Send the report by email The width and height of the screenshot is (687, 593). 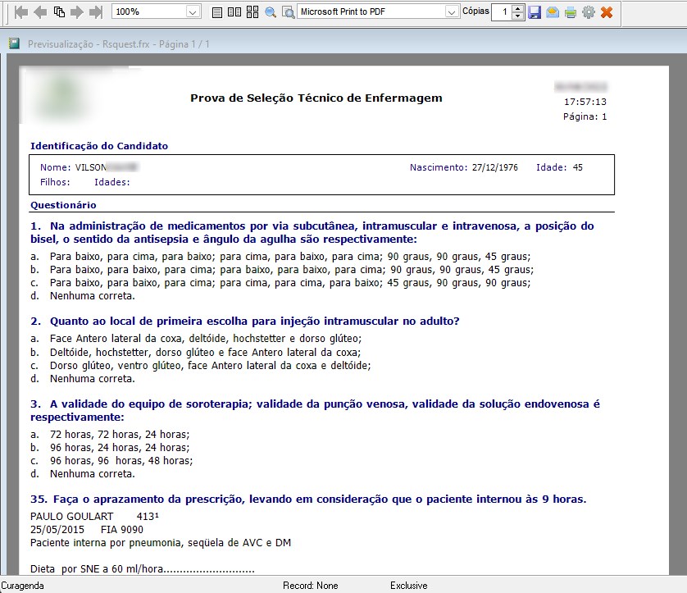click(x=553, y=12)
